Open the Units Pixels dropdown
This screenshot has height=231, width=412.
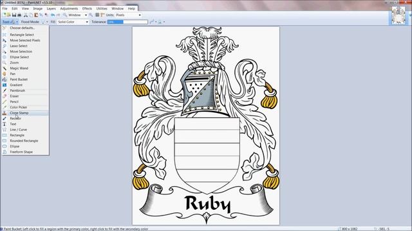[x=128, y=15]
